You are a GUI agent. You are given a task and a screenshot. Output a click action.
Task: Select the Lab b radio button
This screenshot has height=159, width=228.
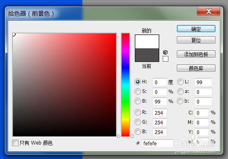point(180,101)
